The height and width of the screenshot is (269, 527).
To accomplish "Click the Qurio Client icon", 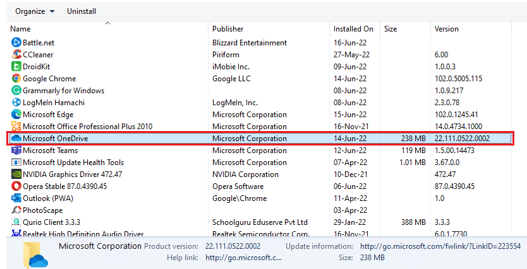I will click(x=16, y=222).
